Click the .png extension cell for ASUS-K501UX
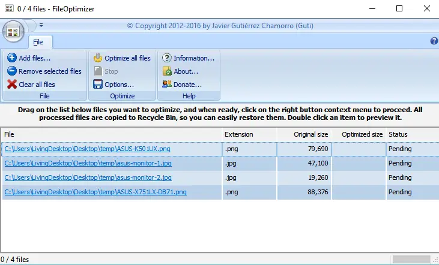 (x=249, y=149)
